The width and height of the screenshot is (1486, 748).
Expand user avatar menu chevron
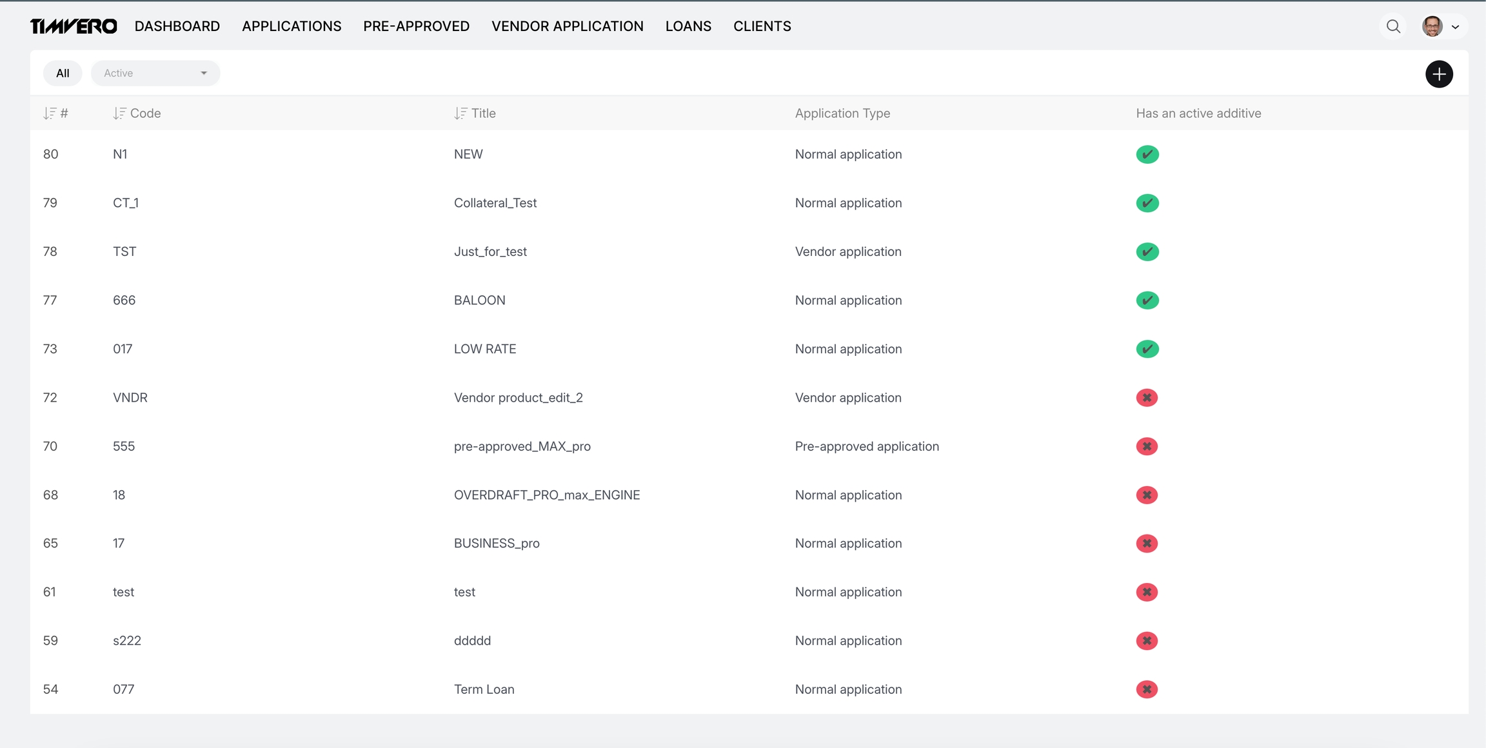(1456, 27)
